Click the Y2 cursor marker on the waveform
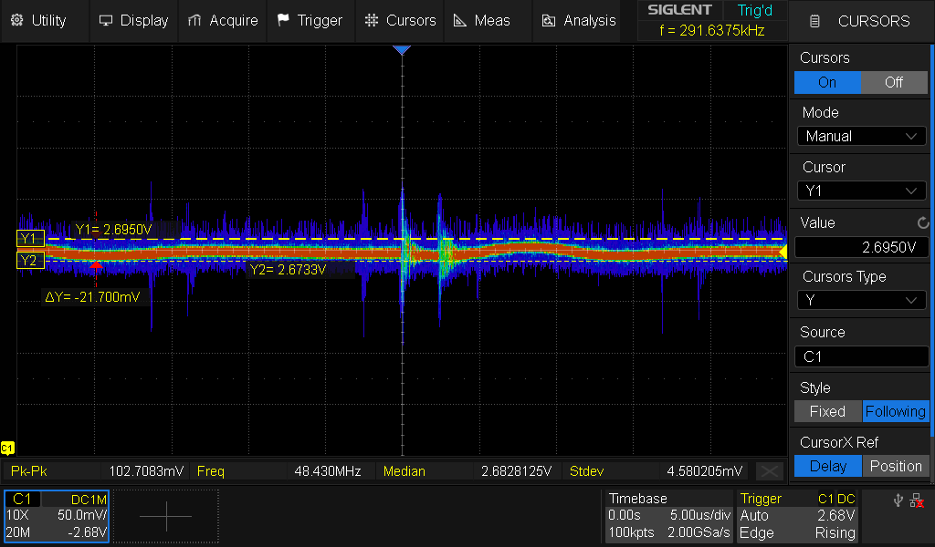This screenshot has height=547, width=935. (29, 262)
